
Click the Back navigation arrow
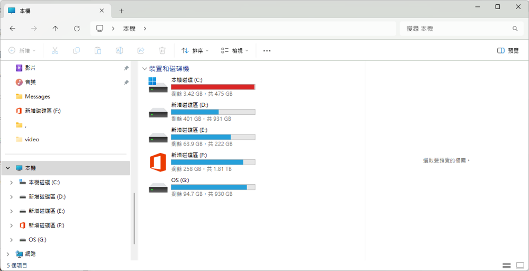click(x=13, y=29)
